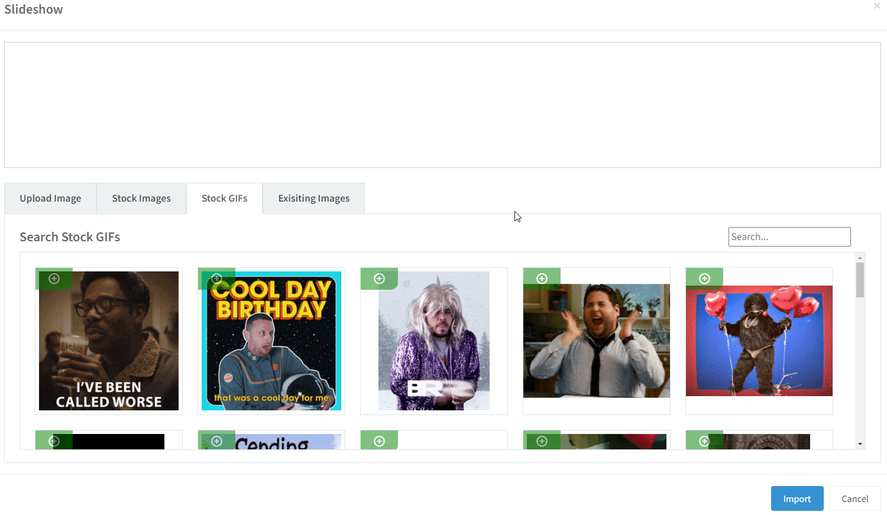Add the Cool Day Birthday GIF via plus icon
Viewport: 887px width, 515px height.
216,278
